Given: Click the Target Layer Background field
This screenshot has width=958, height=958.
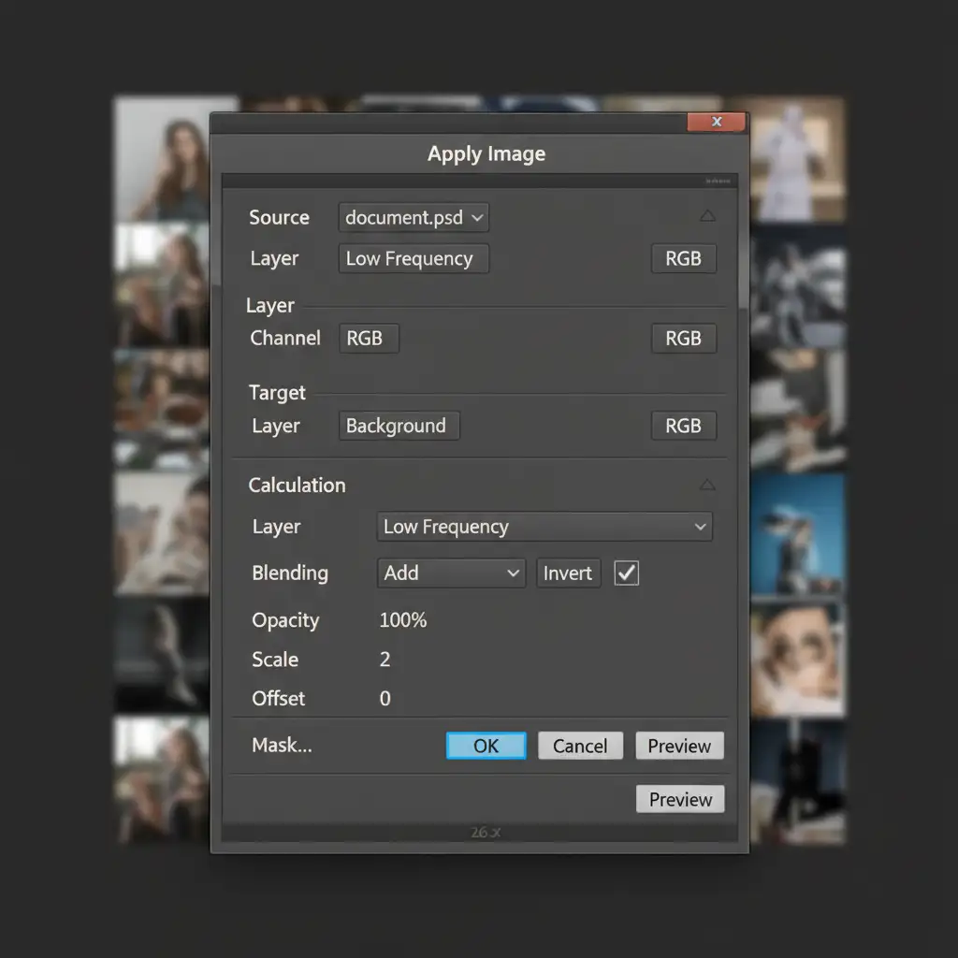Looking at the screenshot, I should (x=398, y=426).
